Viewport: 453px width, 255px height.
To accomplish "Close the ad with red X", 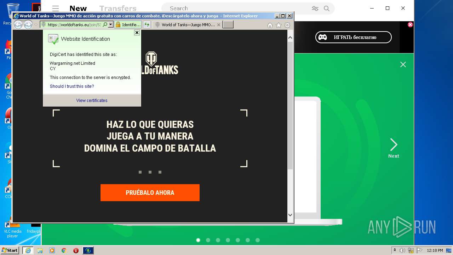I will click(x=410, y=24).
